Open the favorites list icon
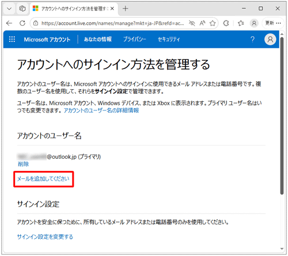Screen dimensions: 288x256 (241, 23)
